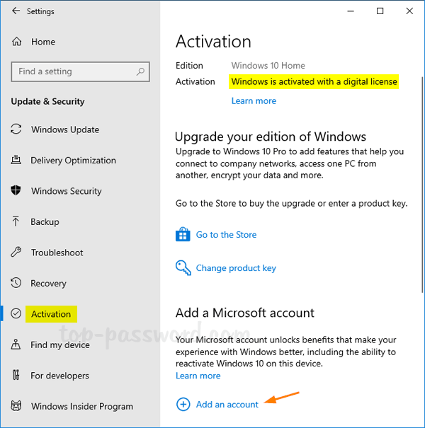
Task: Click the 'Windows 10 Home' edition value
Action: point(268,66)
